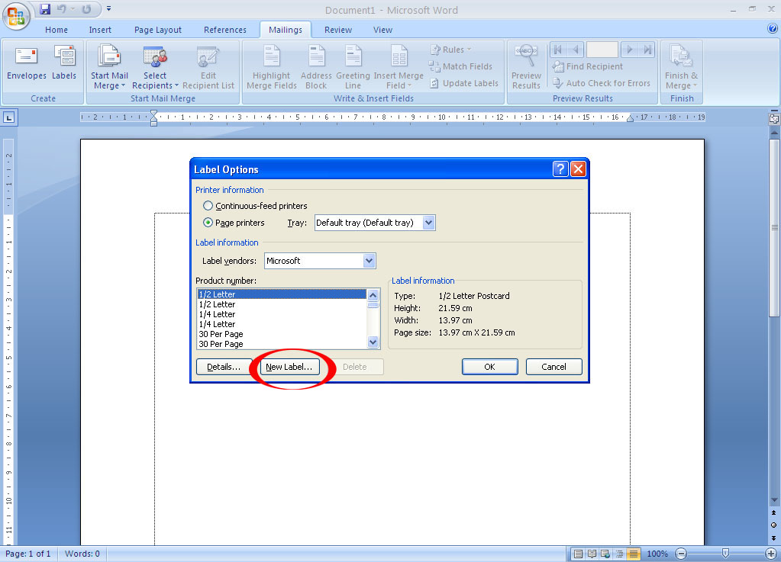781x562 pixels.
Task: Click Find Recipient in ribbon
Action: [587, 66]
